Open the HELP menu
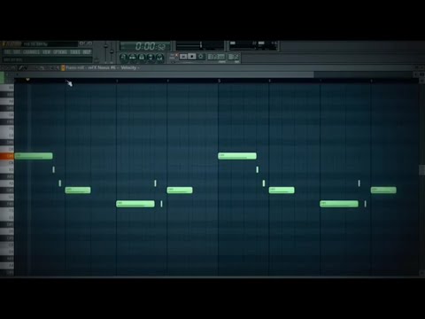425x319 pixels. pos(87,52)
